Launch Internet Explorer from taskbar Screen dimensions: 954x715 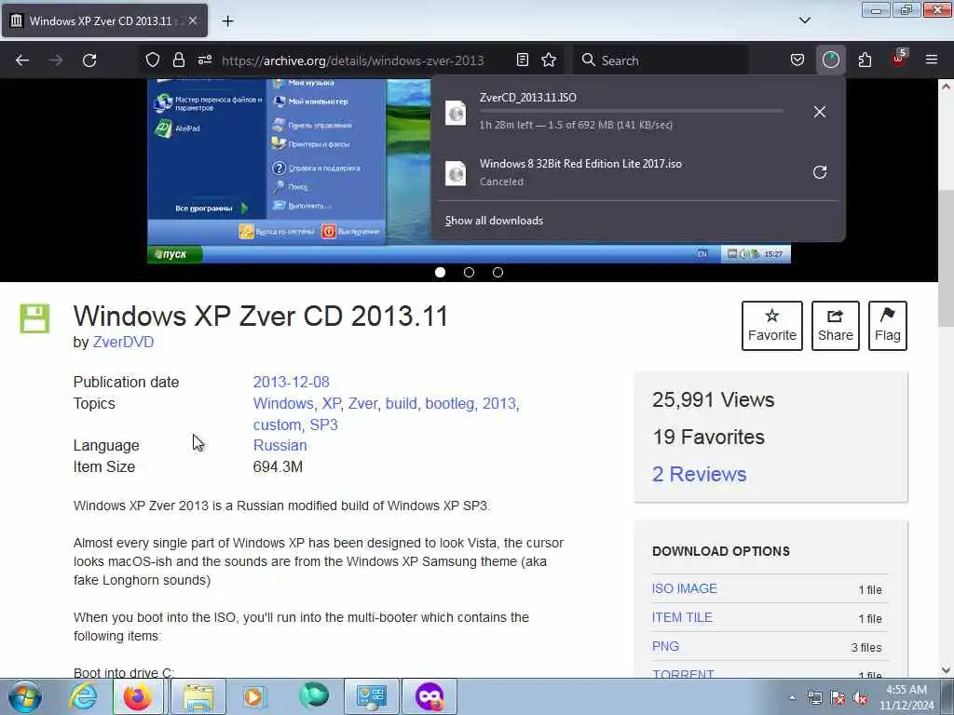pos(83,696)
